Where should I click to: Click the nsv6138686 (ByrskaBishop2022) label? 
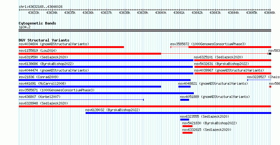click(x=46, y=64)
